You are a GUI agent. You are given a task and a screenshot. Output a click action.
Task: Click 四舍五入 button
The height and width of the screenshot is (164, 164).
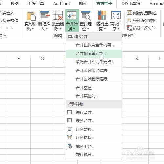(x=7, y=13)
